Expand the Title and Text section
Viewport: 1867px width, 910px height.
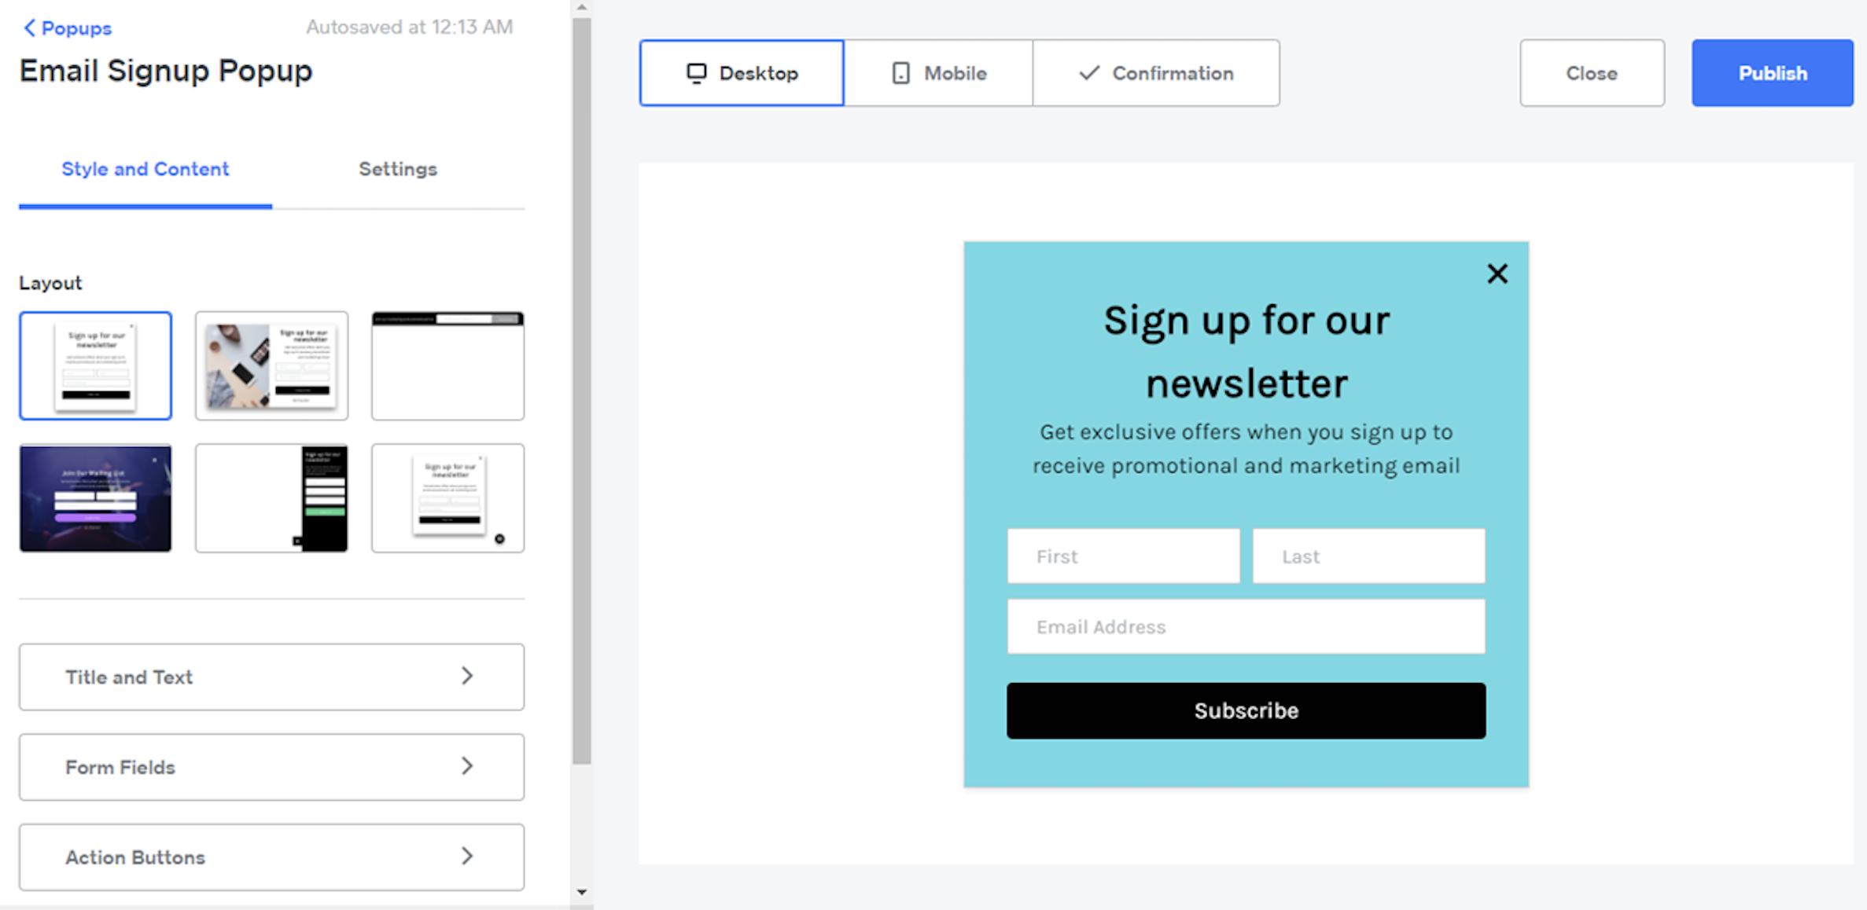[x=271, y=677]
